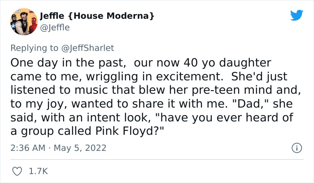Open the tweet info circle icon

click(x=297, y=148)
